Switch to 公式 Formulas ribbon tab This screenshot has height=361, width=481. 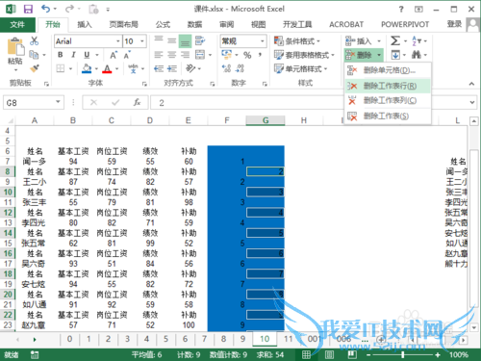point(163,24)
